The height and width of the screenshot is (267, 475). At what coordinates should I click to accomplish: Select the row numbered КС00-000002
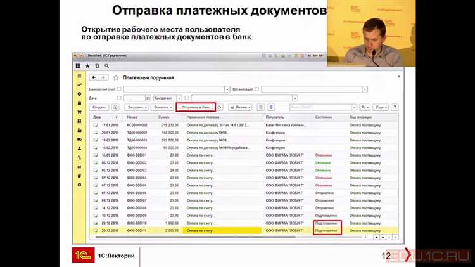[244, 125]
